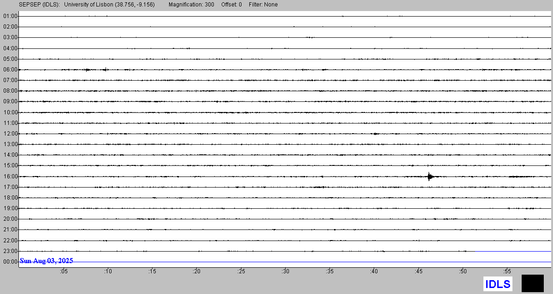
Task: Click the Sun Aug 03, 2025 date
Action: point(46,261)
